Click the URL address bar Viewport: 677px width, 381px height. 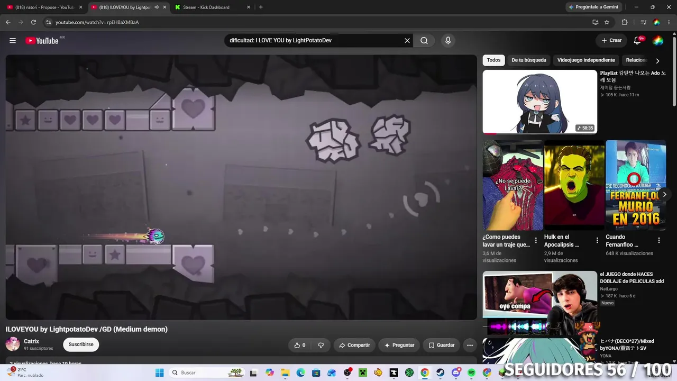tap(317, 22)
